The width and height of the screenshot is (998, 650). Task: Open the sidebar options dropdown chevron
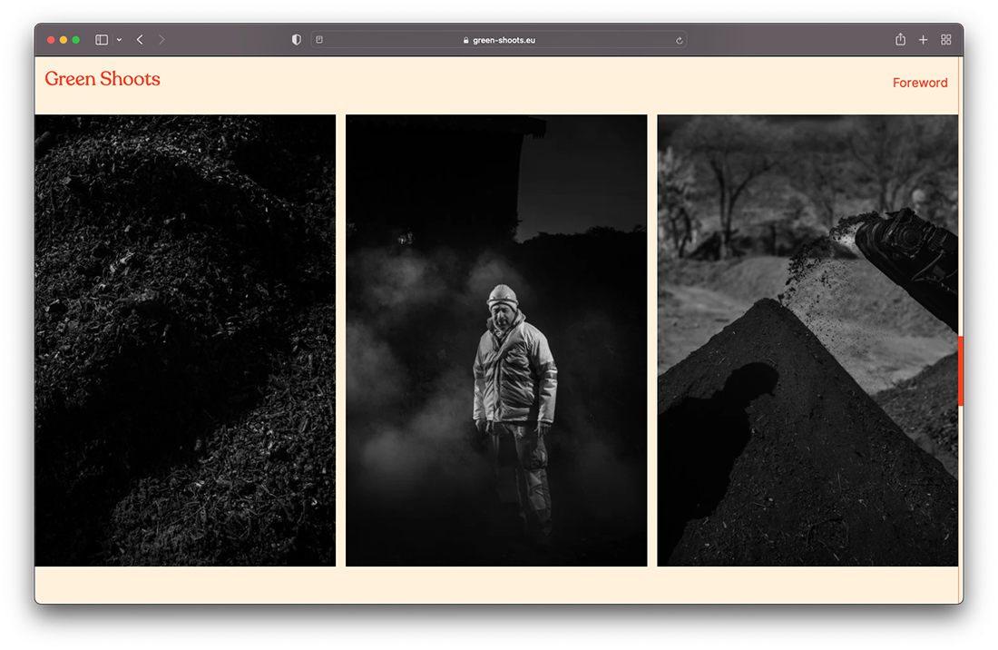pyautogui.click(x=119, y=39)
